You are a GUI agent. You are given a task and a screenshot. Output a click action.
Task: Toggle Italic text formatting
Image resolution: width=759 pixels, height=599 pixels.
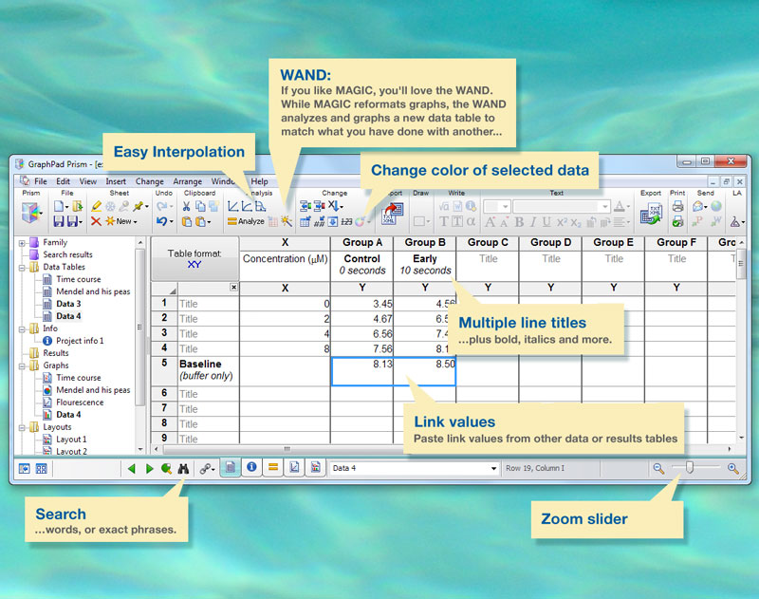point(533,222)
